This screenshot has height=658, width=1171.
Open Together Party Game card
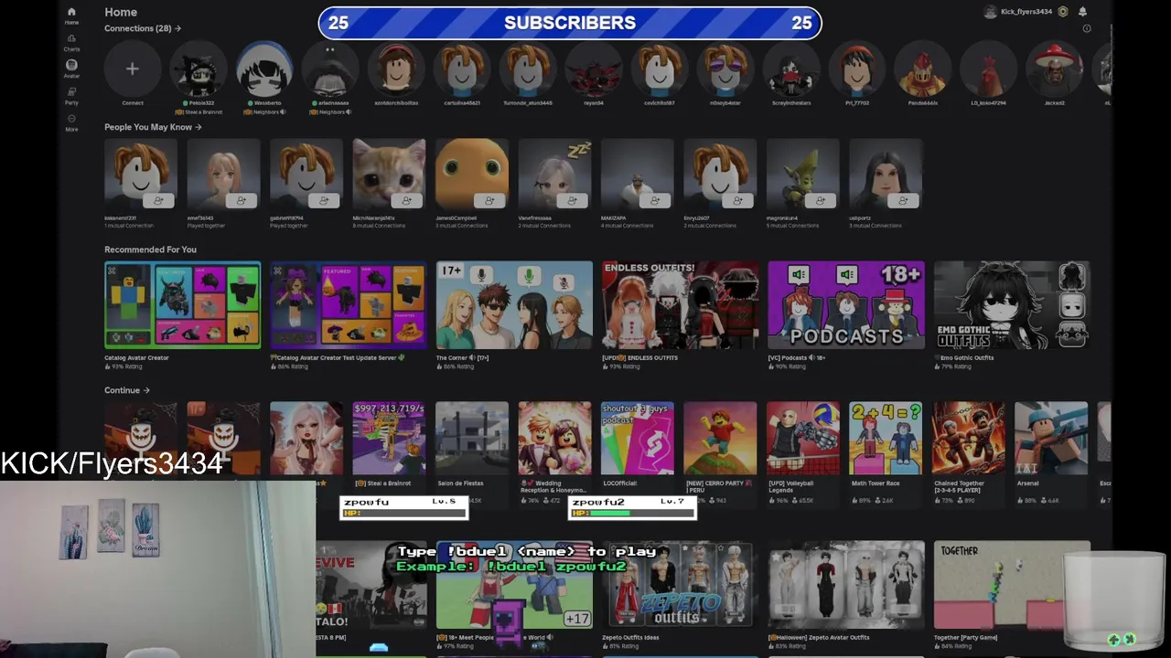tap(1012, 585)
